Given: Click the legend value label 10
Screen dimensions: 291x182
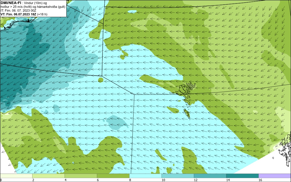Looking at the screenshot, I should pos(163,180).
